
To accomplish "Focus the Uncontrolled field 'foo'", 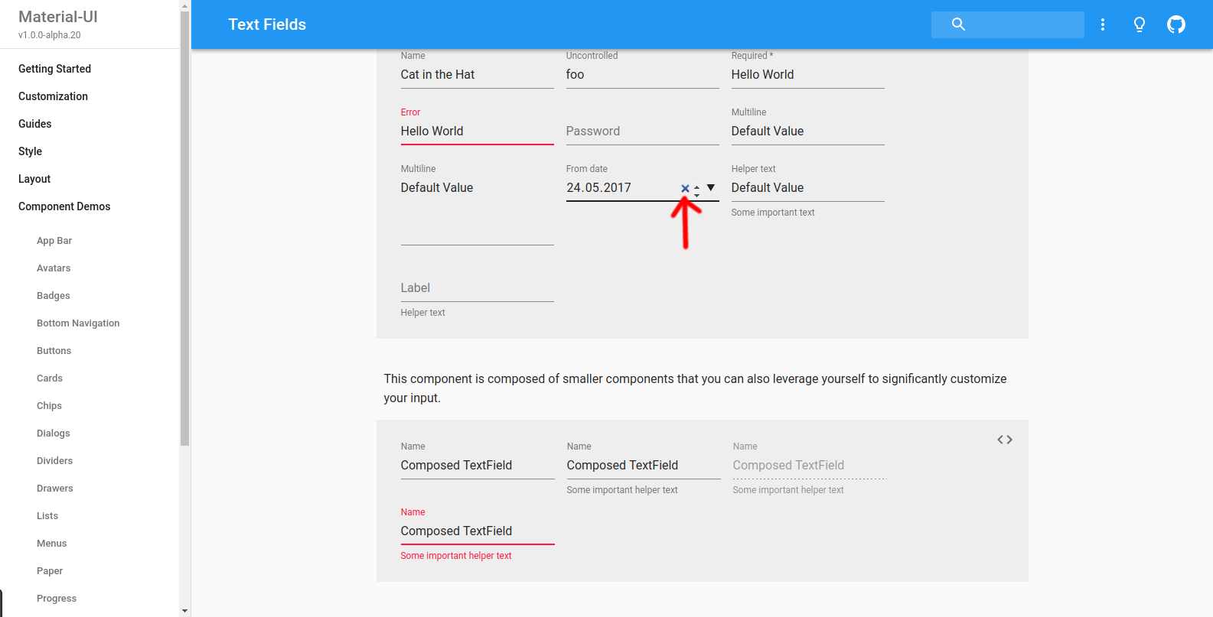I will click(x=642, y=75).
